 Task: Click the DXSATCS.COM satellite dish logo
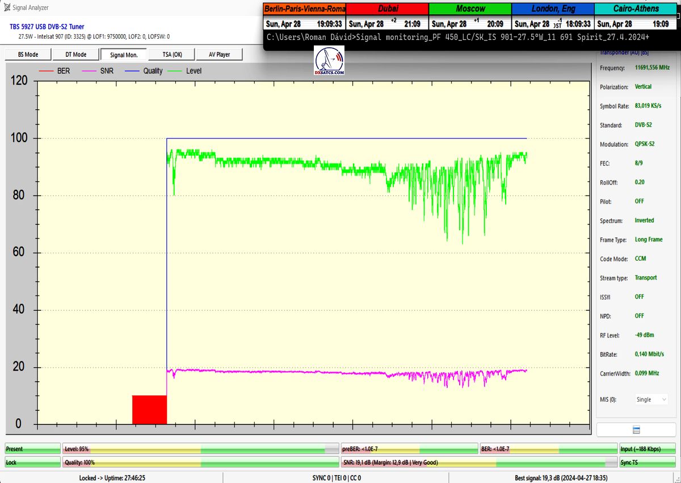pyautogui.click(x=329, y=62)
